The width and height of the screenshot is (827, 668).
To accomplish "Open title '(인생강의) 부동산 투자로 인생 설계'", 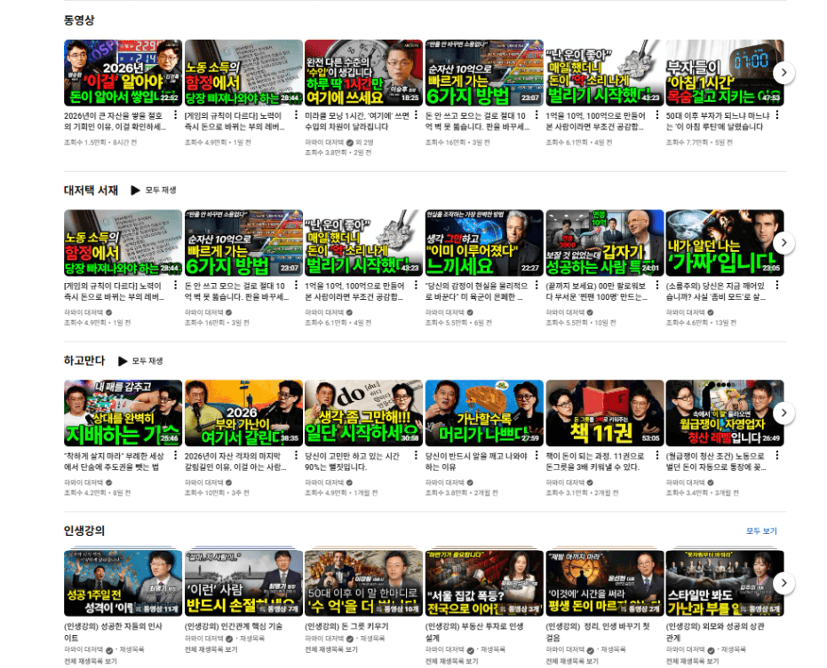I will (x=474, y=632).
